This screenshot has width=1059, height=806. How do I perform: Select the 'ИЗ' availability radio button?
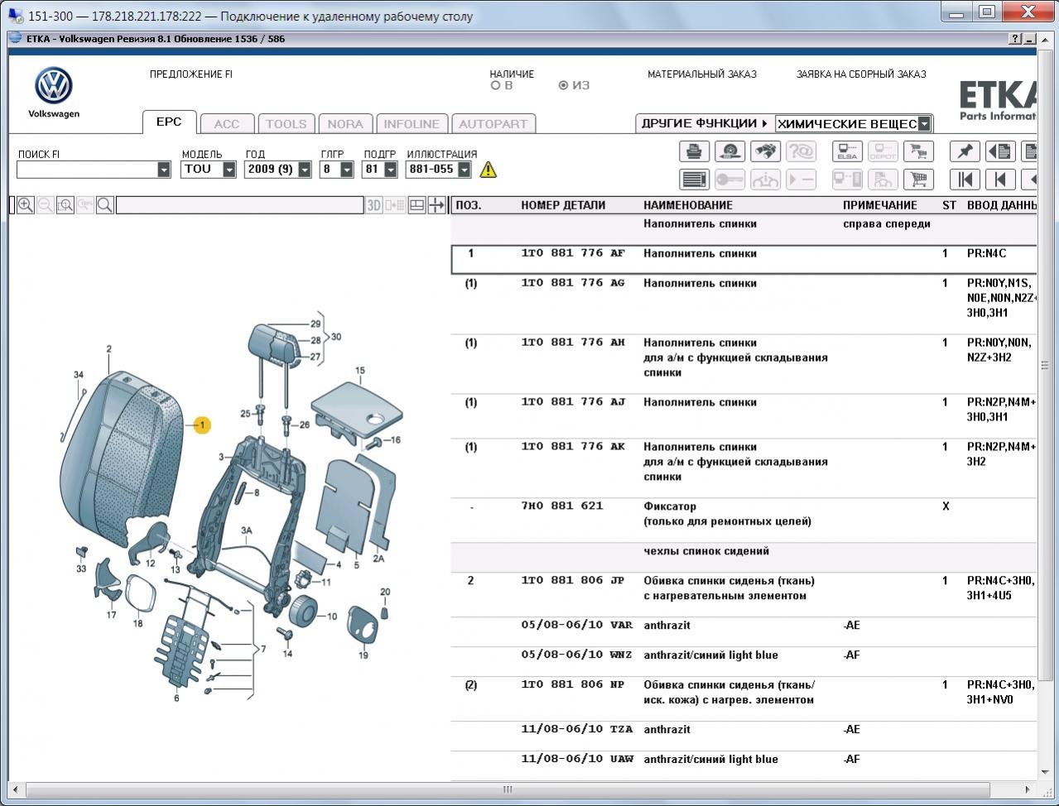pos(563,85)
